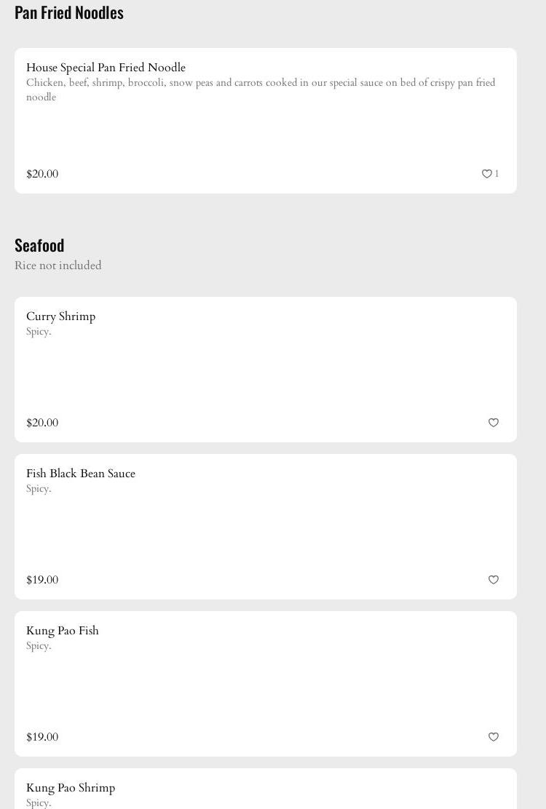
Task: Heart the Kung Pao Fish item
Action: pos(494,737)
